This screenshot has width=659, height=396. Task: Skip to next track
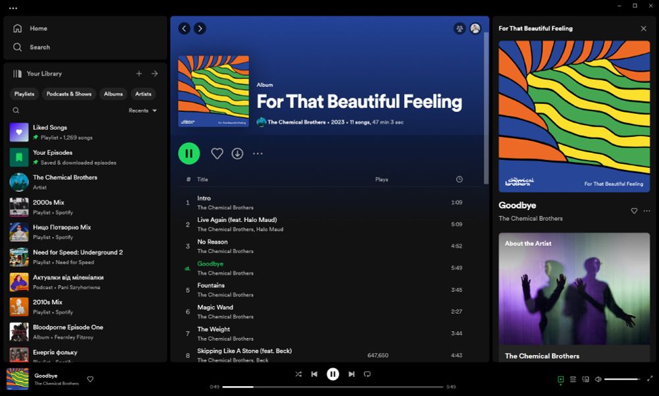(x=351, y=374)
